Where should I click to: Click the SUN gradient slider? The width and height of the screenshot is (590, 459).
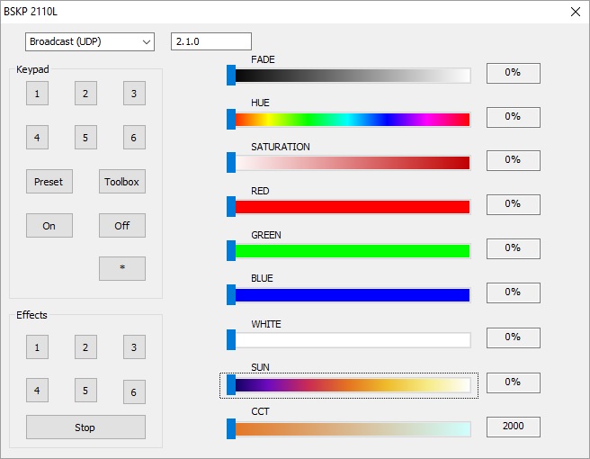coord(349,385)
